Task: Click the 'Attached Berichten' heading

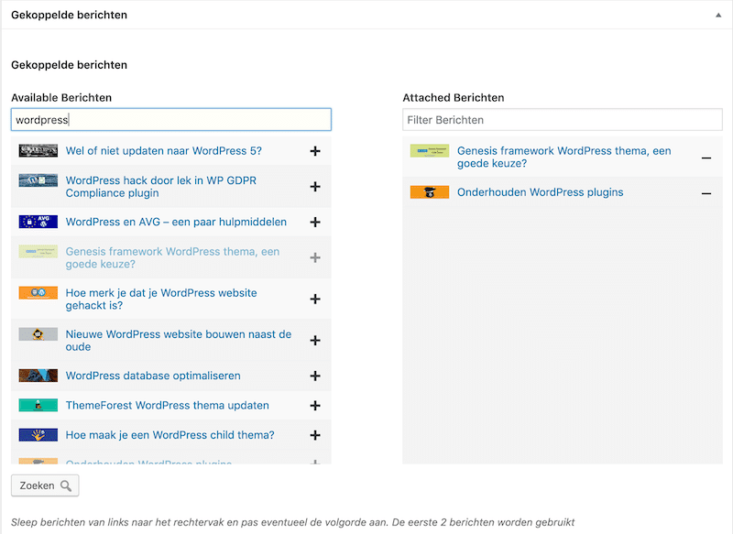Action: [454, 98]
